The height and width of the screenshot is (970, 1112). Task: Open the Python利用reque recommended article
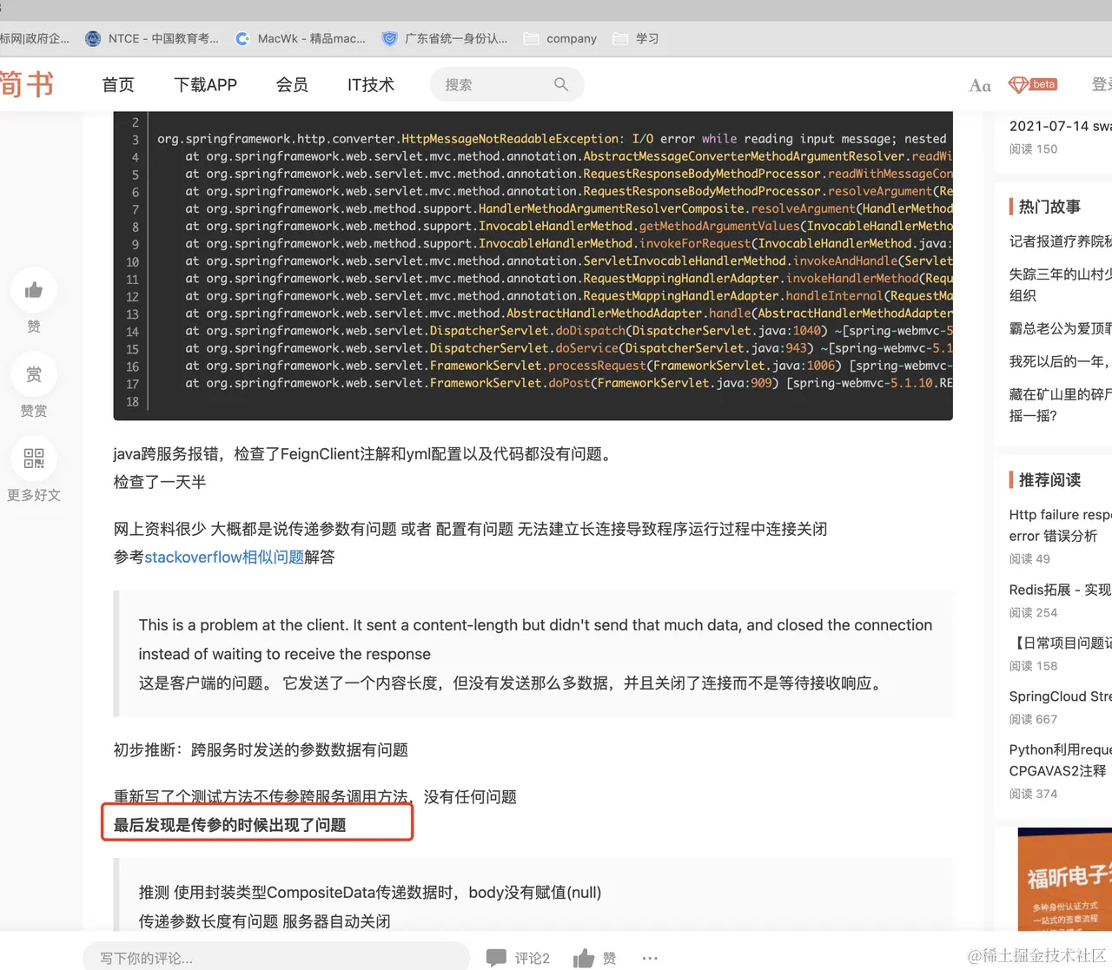tap(1060, 760)
